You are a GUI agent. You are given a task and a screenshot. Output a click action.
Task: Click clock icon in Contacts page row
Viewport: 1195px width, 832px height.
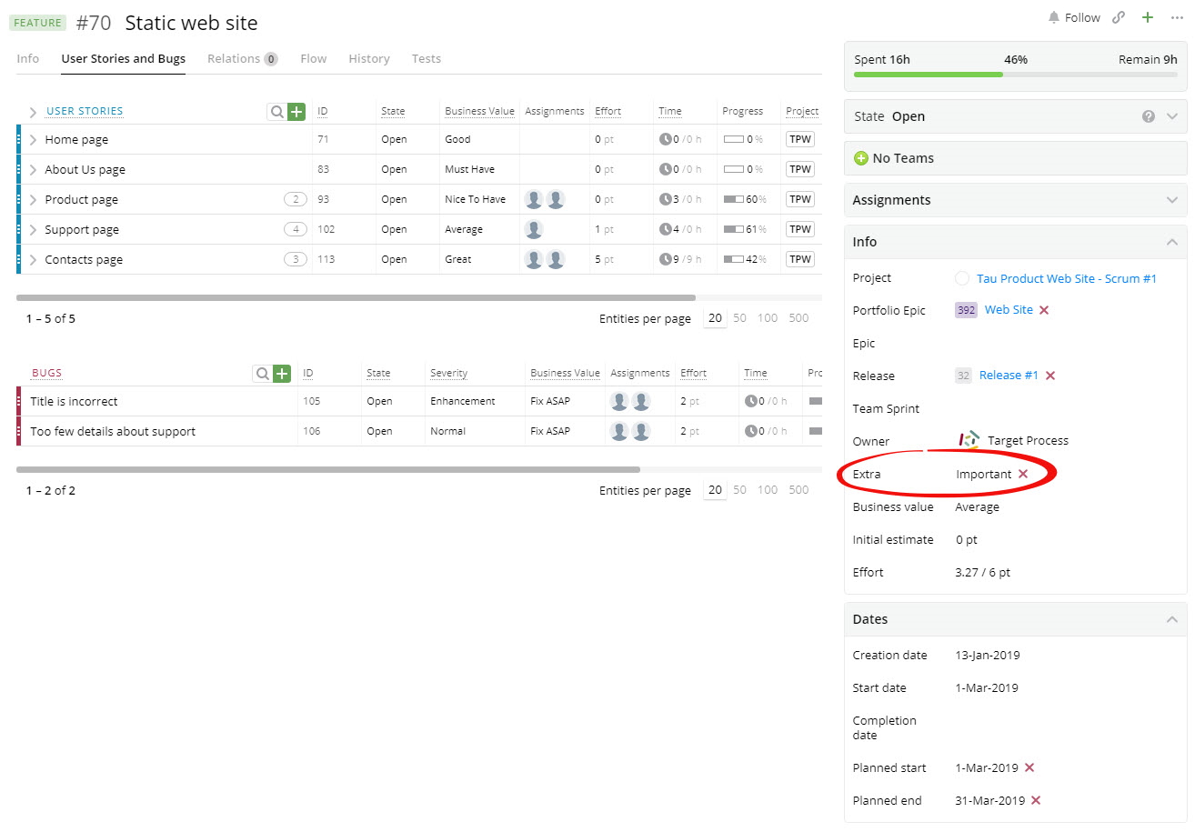click(x=665, y=259)
